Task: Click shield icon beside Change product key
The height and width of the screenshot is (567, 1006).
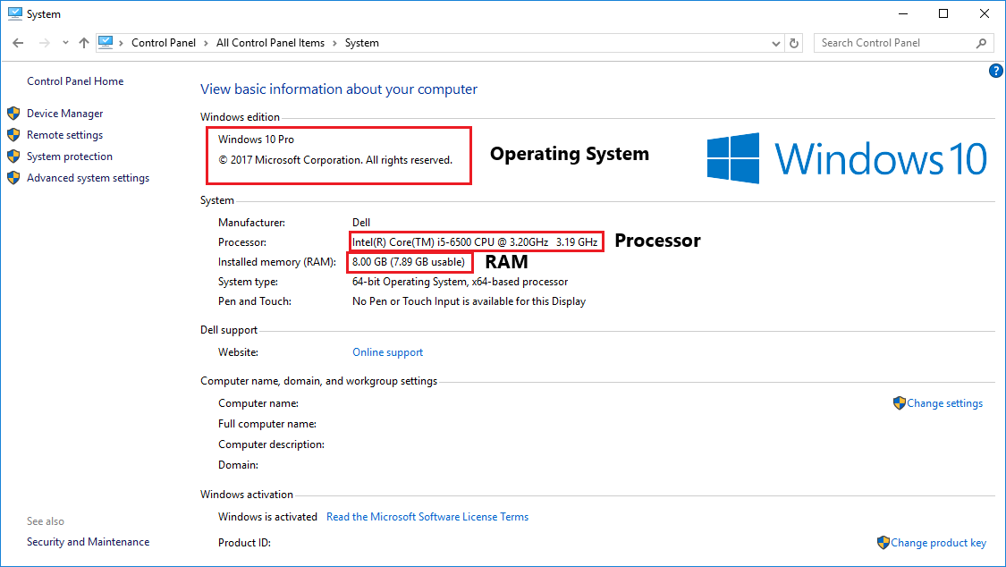Action: 883,543
